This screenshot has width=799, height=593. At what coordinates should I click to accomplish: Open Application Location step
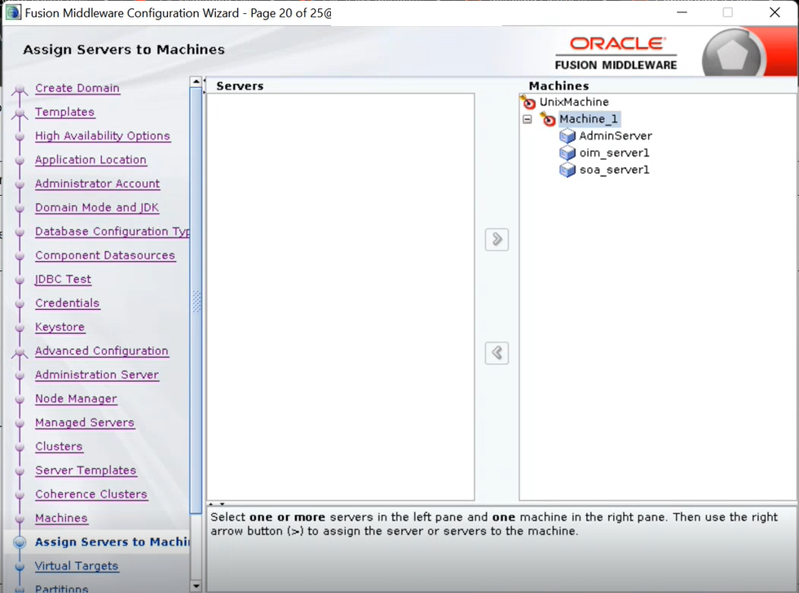point(90,160)
